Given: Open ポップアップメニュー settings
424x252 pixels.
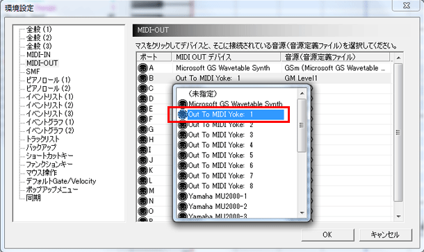Looking at the screenshot, I should pyautogui.click(x=52, y=190).
